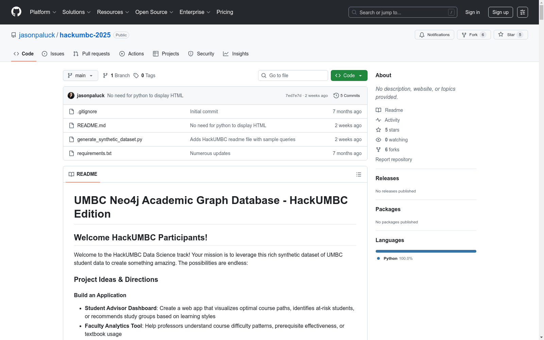Switch to the Code tab
Image resolution: width=544 pixels, height=340 pixels.
[x=24, y=54]
